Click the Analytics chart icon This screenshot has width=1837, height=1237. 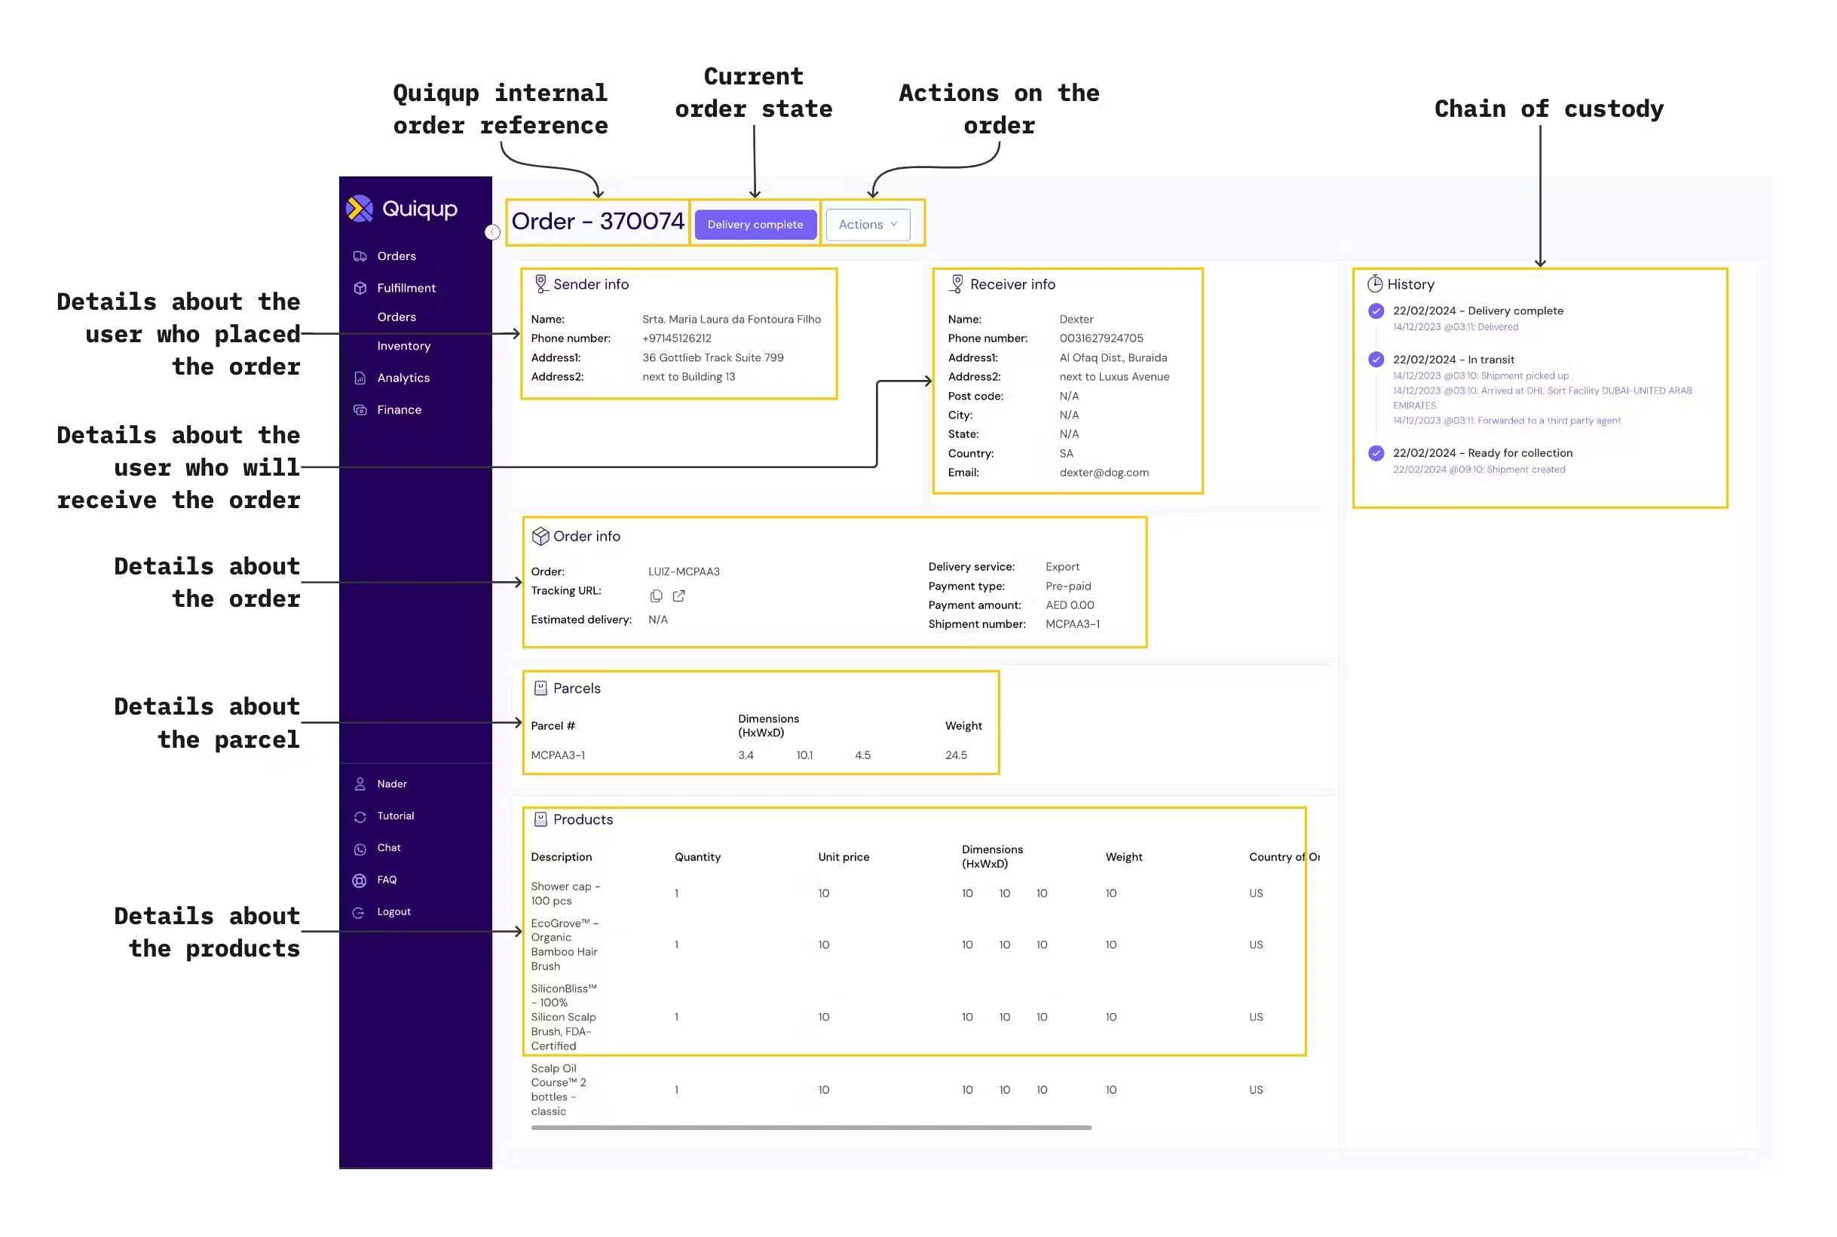coord(360,378)
